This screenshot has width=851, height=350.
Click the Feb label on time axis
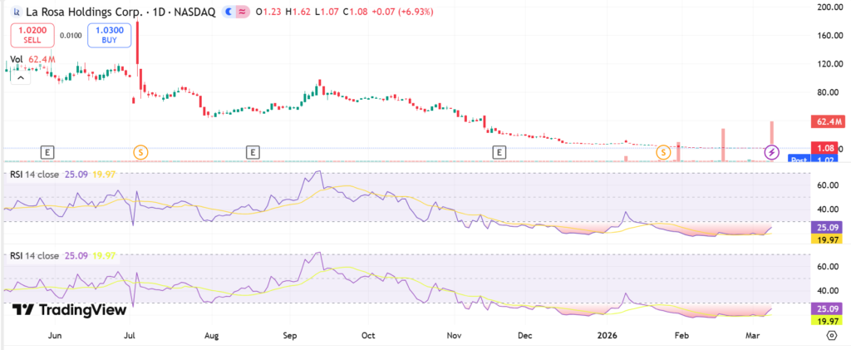[680, 336]
